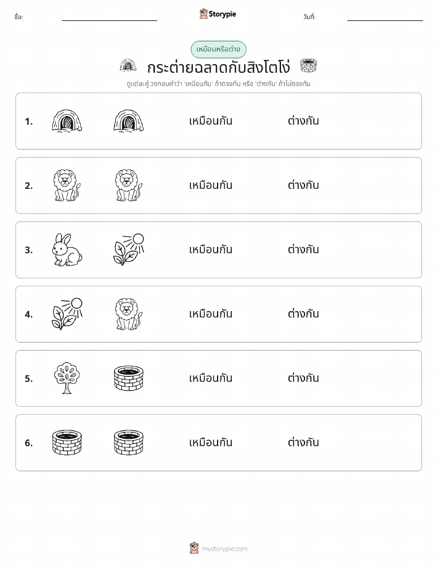Click the brick well picture in row 5
Image resolution: width=437 pixels, height=566 pixels.
coord(128,378)
